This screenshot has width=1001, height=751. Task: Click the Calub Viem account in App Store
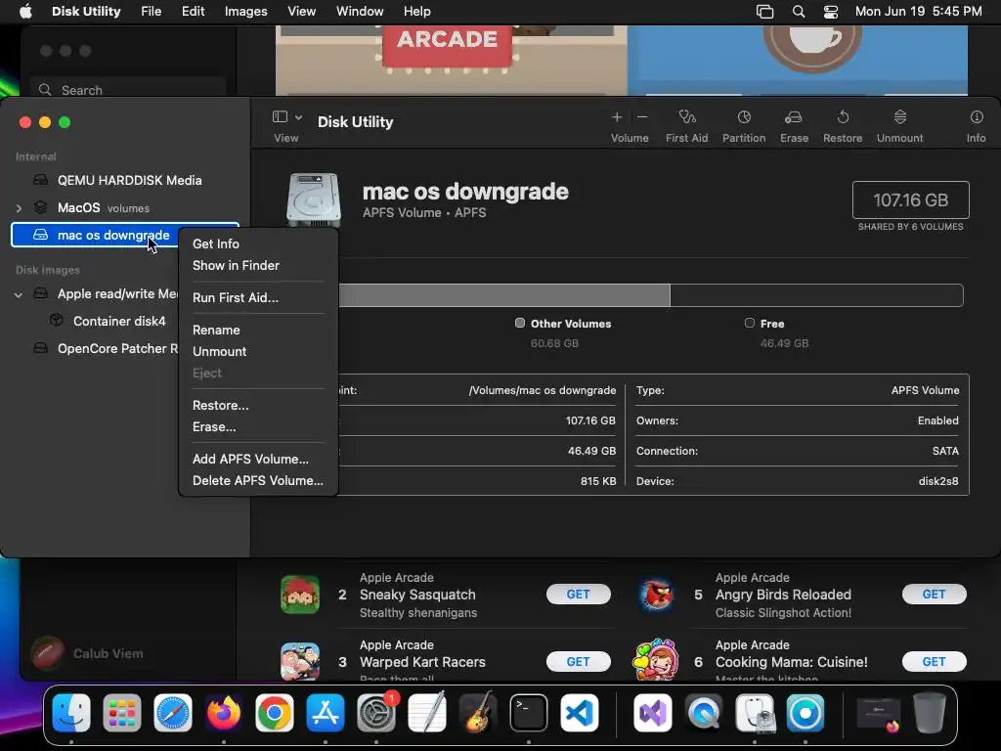point(87,653)
